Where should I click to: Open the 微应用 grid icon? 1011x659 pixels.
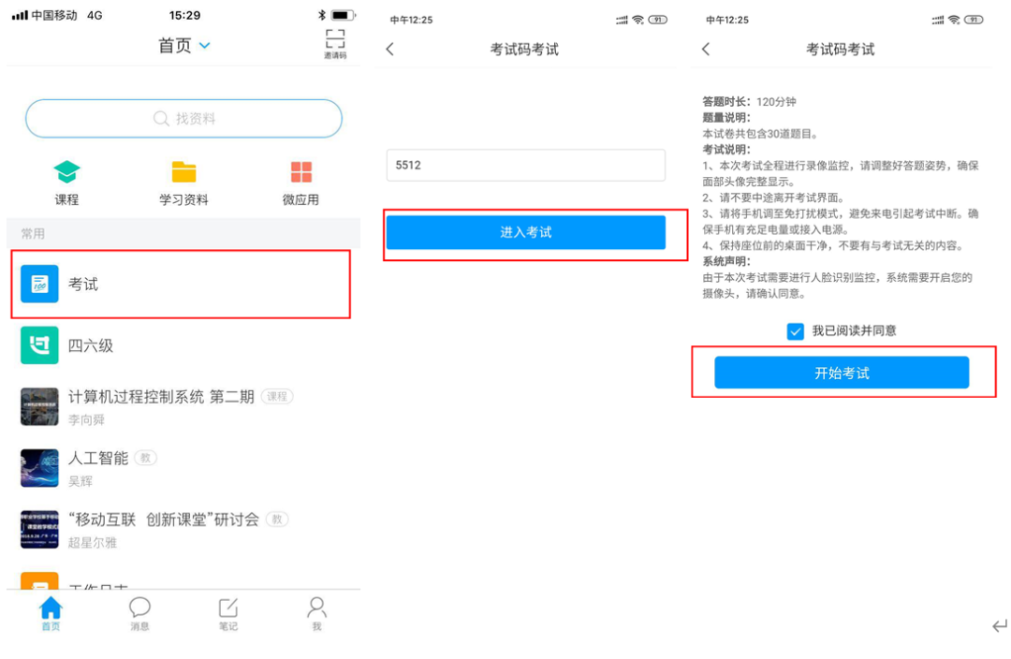click(300, 172)
